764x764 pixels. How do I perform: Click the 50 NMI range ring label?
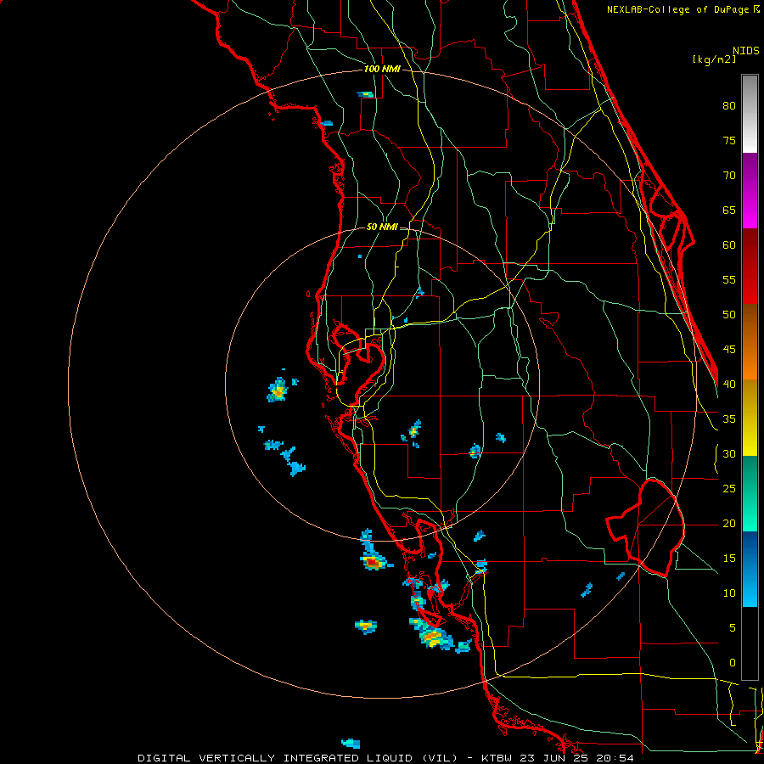[382, 227]
